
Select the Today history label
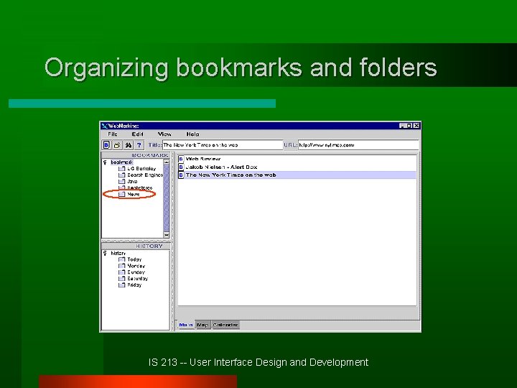pos(134,259)
